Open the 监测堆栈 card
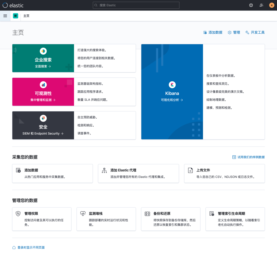Image resolution: width=277 pixels, height=257 pixels. (106, 219)
